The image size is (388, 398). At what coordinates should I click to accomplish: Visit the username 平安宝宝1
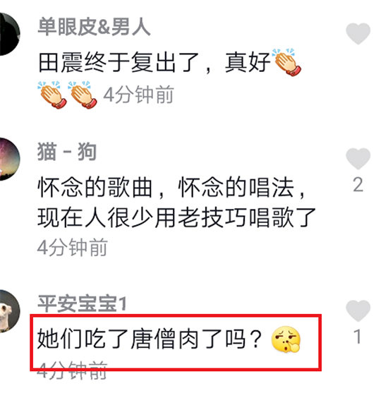coord(82,303)
